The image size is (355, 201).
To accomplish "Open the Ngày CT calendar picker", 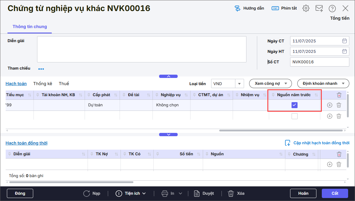I will [344, 41].
